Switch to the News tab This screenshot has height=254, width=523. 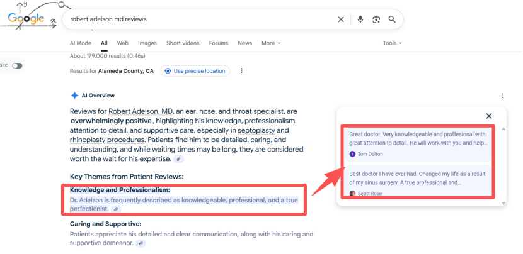pyautogui.click(x=244, y=43)
